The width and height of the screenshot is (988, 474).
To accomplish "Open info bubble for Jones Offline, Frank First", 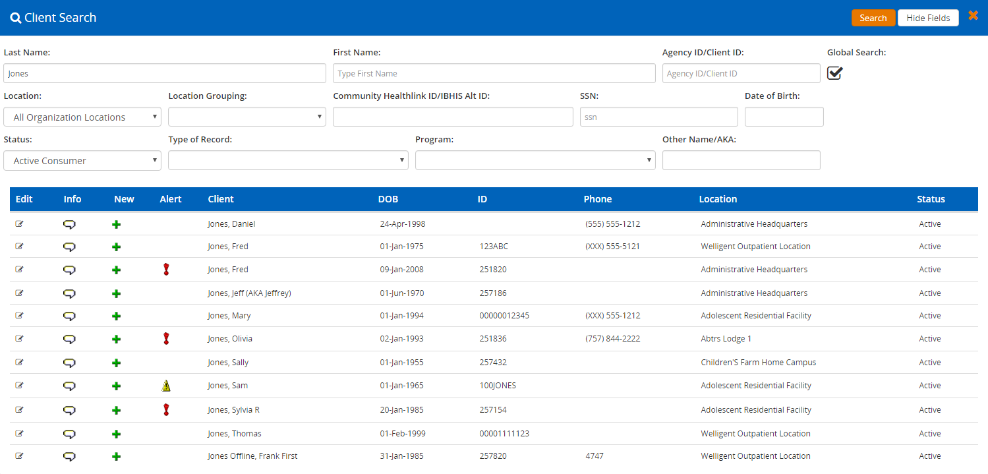I will point(69,456).
